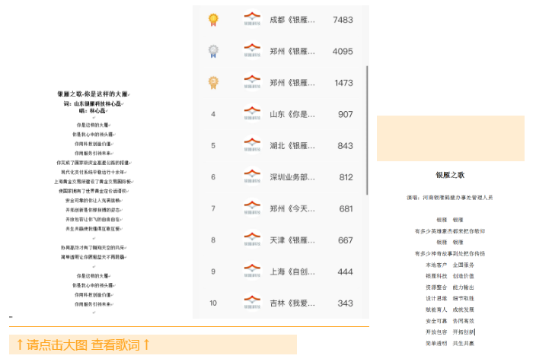The image size is (536, 362).
Task: Click the logo avatar beside the 天津 entry
Action: pyautogui.click(x=252, y=240)
